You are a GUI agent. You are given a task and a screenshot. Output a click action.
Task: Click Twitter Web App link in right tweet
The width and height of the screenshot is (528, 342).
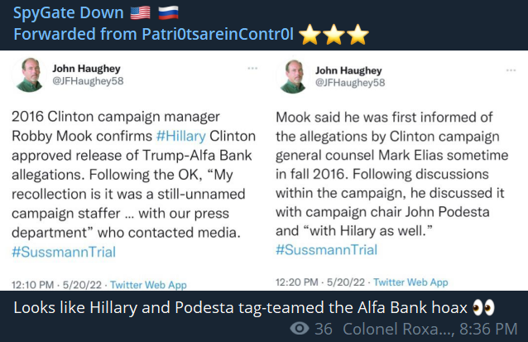pyautogui.click(x=410, y=282)
